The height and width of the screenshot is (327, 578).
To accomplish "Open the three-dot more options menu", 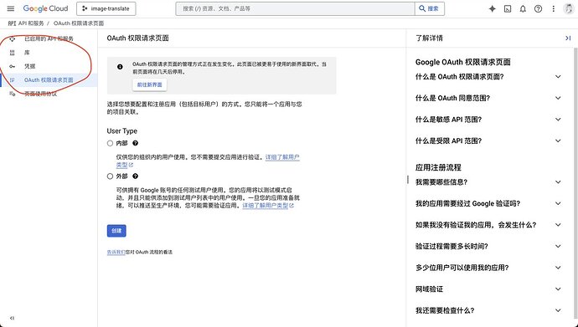I will coord(554,9).
